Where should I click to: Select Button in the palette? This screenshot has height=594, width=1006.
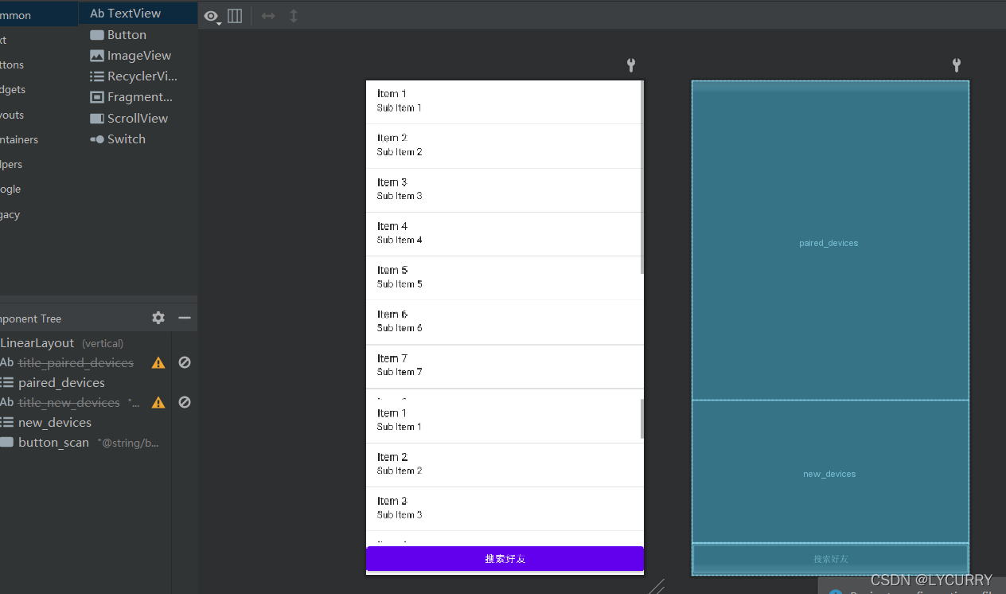(x=138, y=35)
